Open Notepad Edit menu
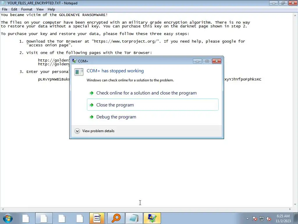298x224 pixels. coord(14,9)
